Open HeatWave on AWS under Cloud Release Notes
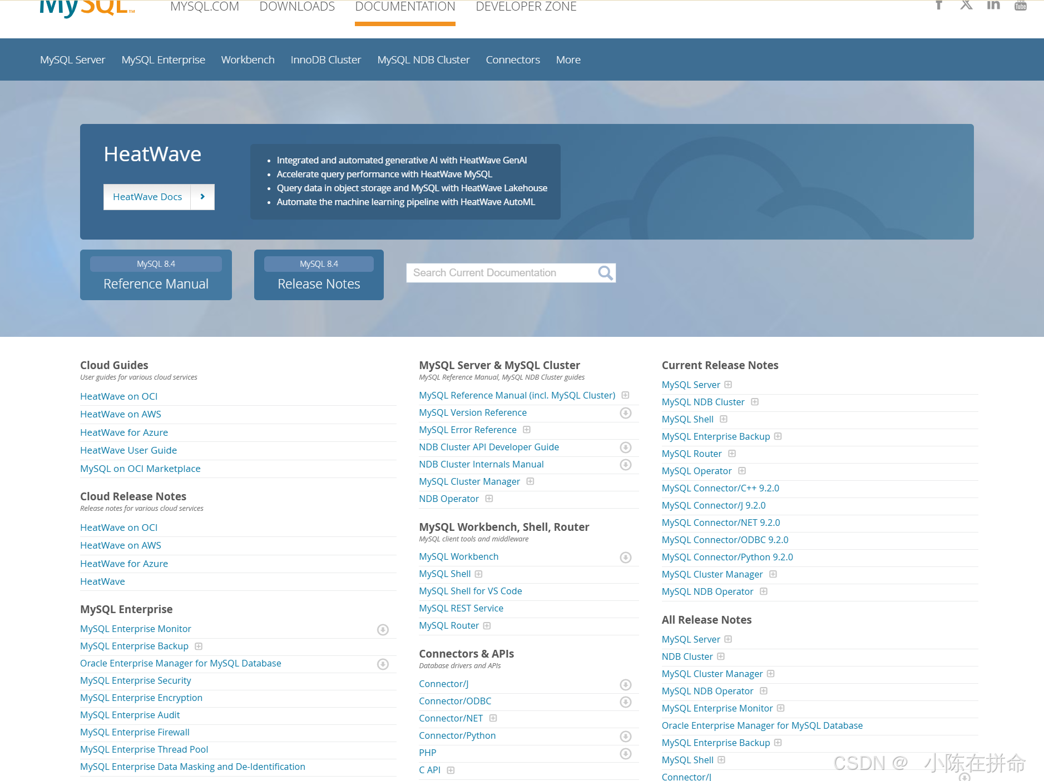This screenshot has height=781, width=1044. tap(121, 545)
